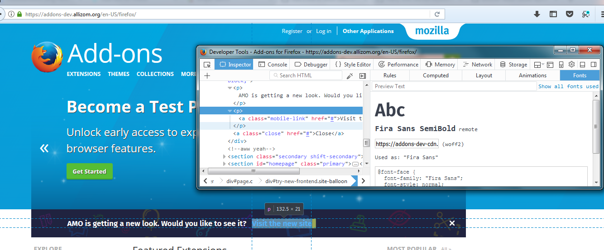Switch to the Layout sidebar tab
Image resolution: width=604 pixels, height=250 pixels.
click(x=484, y=75)
